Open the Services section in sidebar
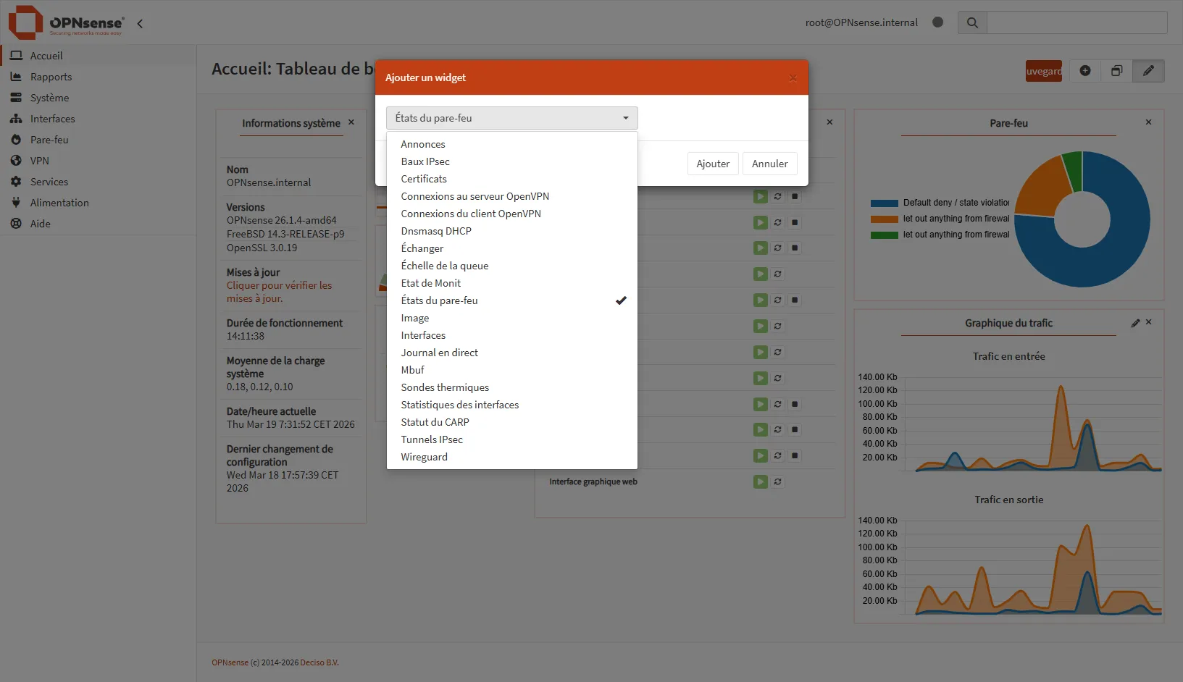Viewport: 1183px width, 682px height. click(x=48, y=181)
